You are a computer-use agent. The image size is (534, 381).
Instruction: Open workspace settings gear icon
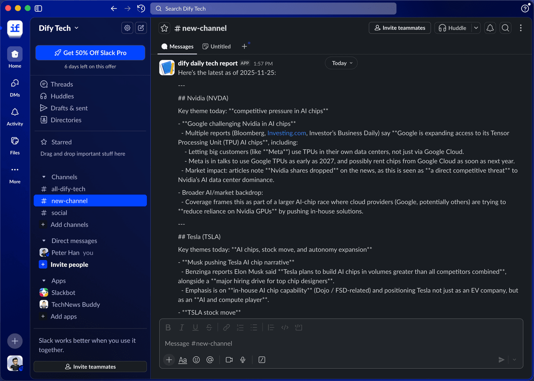click(x=127, y=28)
